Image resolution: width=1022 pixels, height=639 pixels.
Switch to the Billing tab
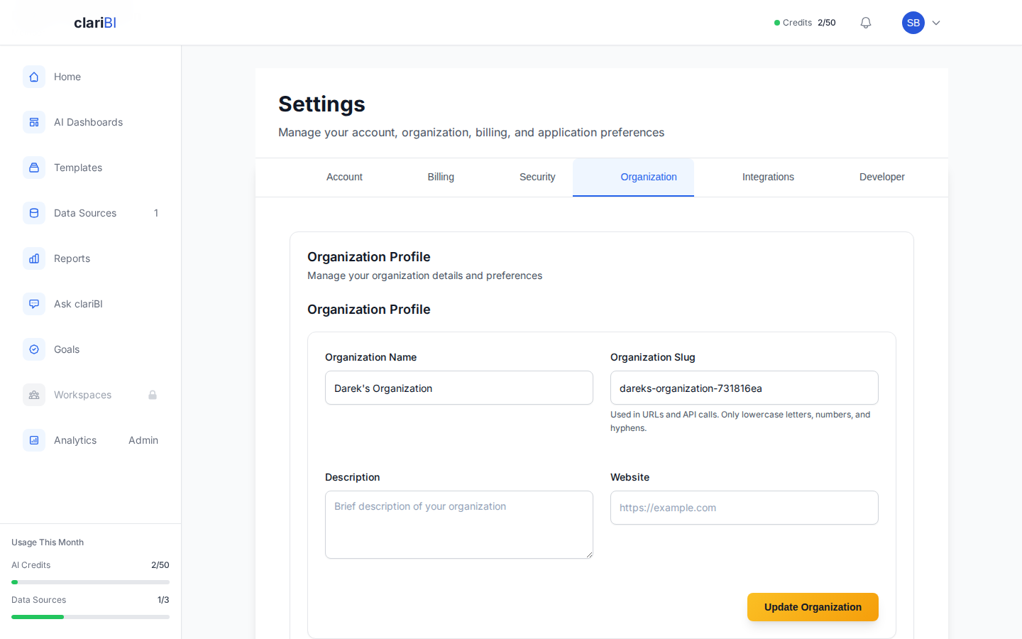[x=441, y=177]
